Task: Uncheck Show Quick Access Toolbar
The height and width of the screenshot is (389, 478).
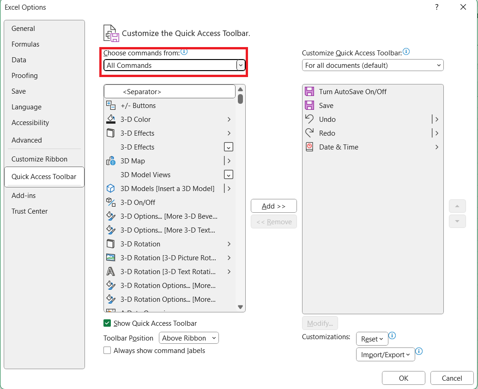Action: pos(107,323)
